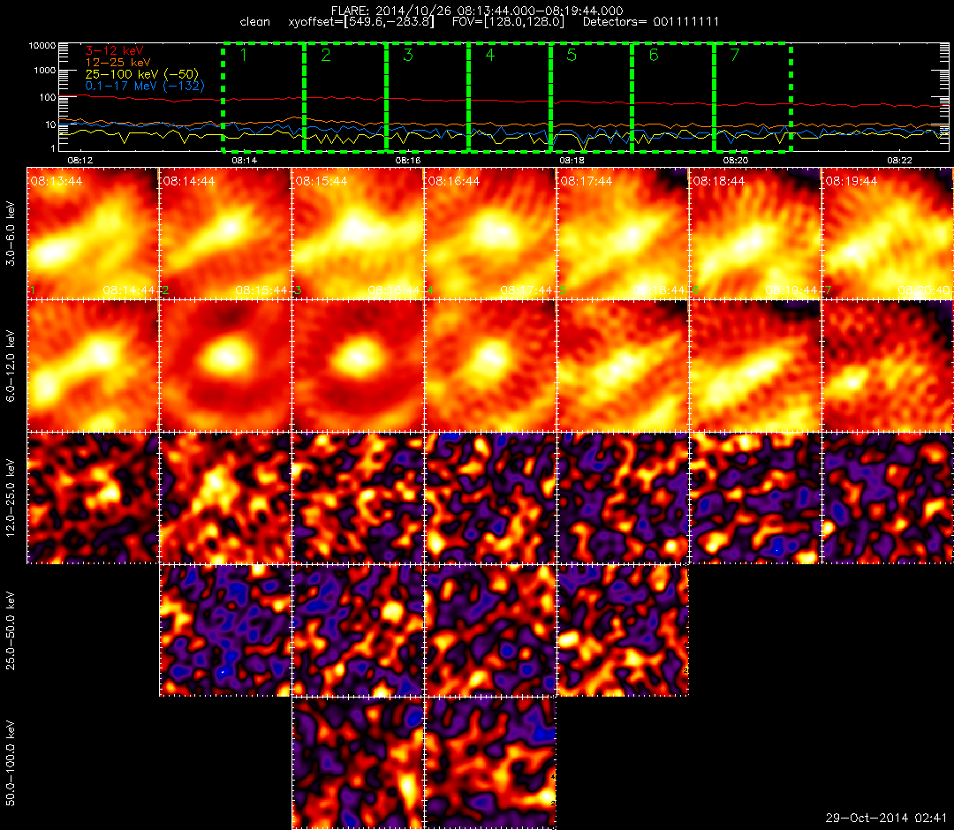Click interval marker 7 in the light curve
The image size is (954, 830).
pos(735,56)
